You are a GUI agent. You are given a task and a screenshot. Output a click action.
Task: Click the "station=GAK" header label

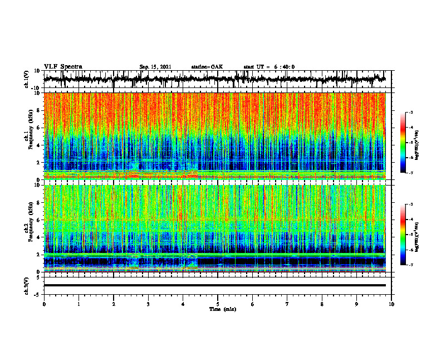(207, 67)
